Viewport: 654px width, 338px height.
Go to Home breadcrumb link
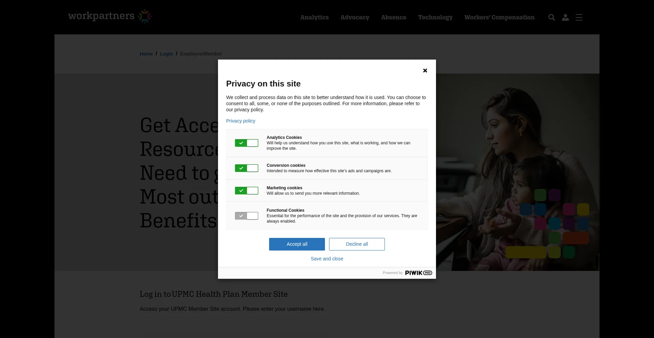146,54
